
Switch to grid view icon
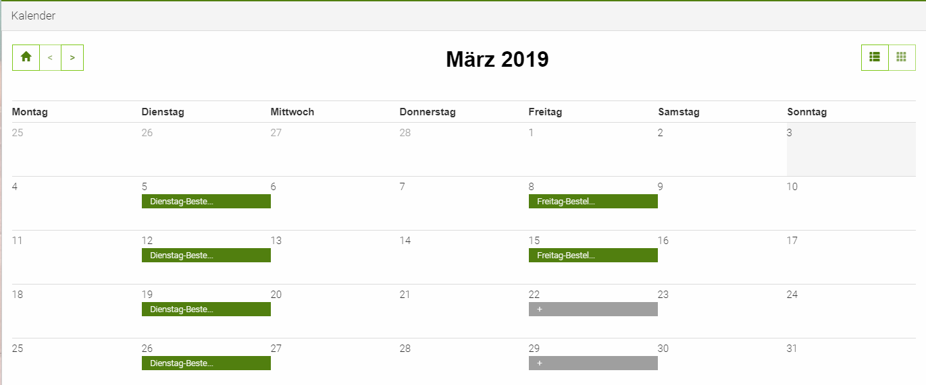(901, 57)
